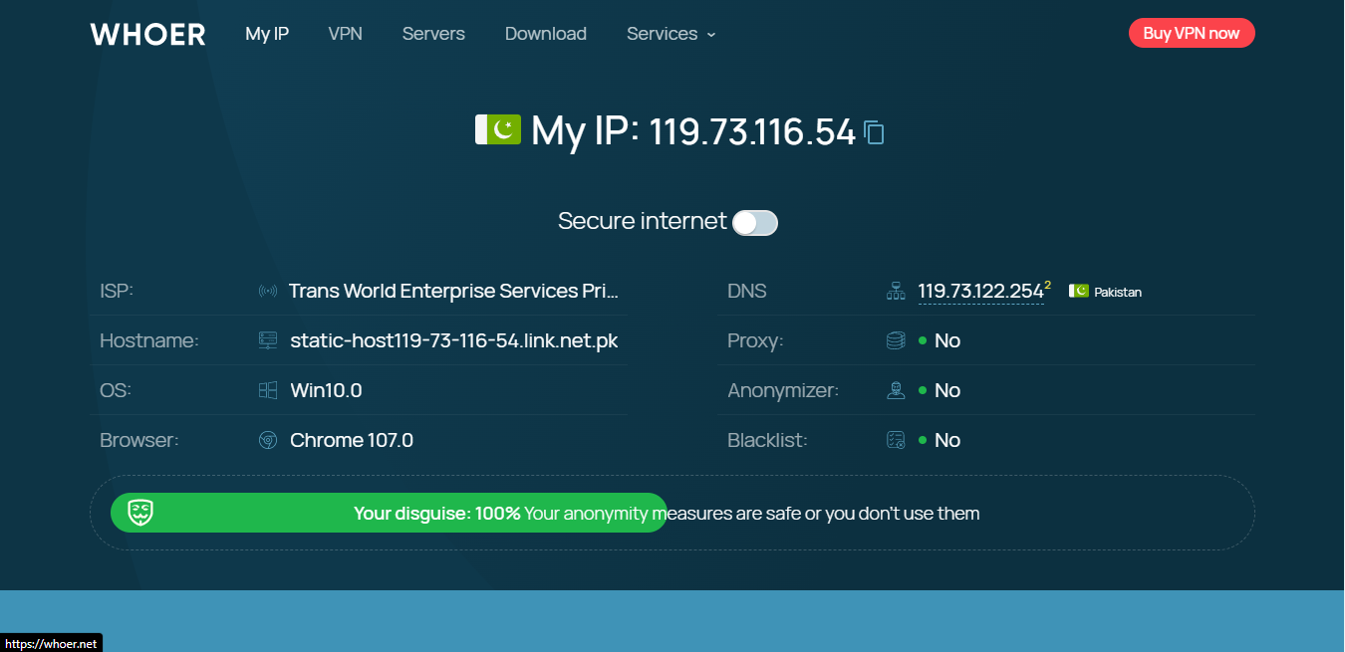Image resolution: width=1345 pixels, height=652 pixels.
Task: Click the Anonymizer person icon
Action: 896,390
